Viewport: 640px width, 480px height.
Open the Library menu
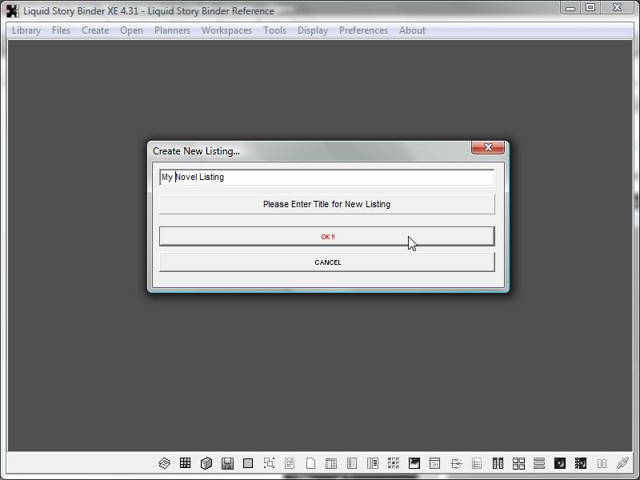pyautogui.click(x=26, y=30)
